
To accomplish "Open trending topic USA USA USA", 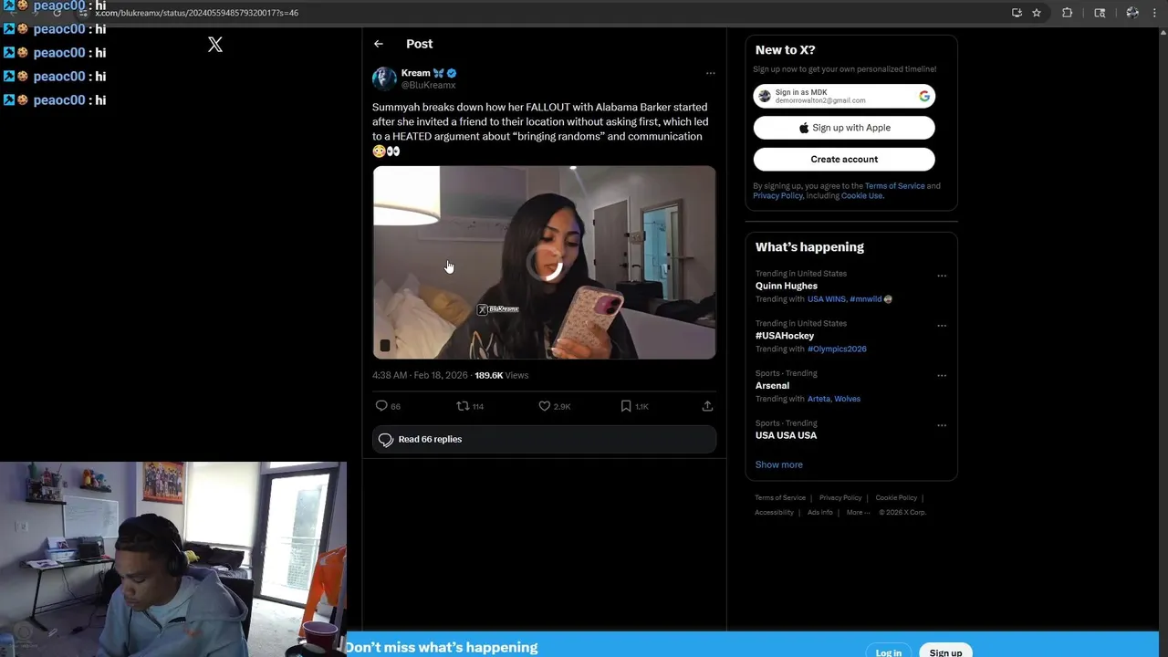I will [786, 435].
